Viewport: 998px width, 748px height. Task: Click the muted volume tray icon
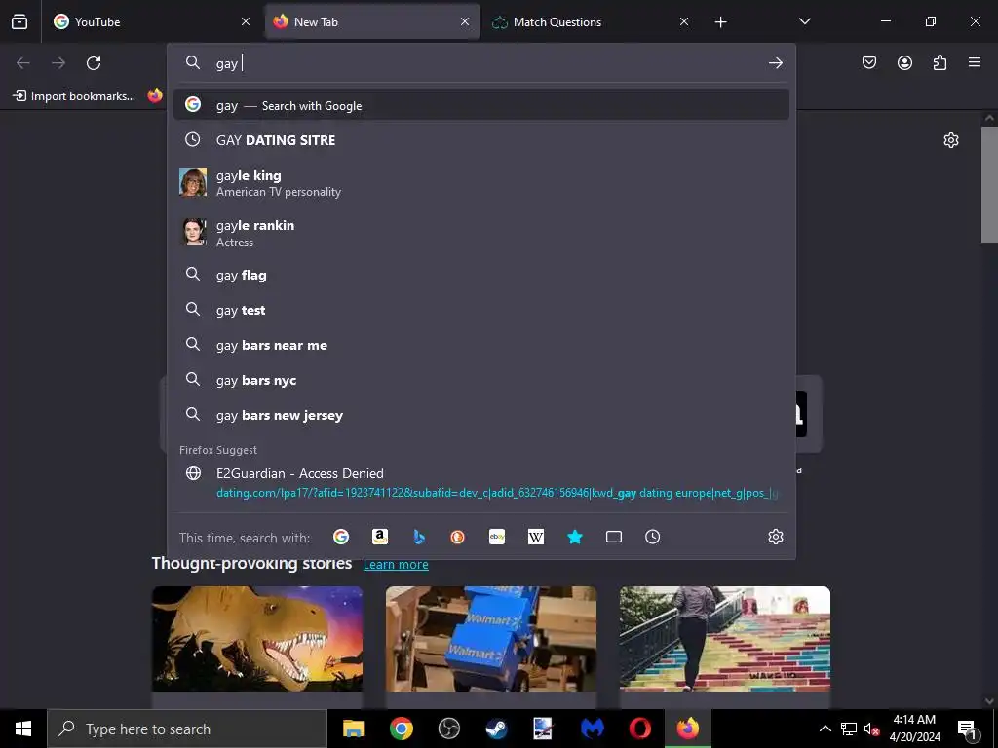871,729
